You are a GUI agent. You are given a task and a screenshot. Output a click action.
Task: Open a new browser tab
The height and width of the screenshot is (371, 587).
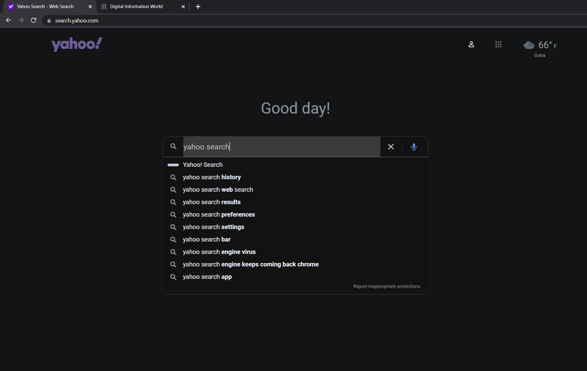coord(198,7)
